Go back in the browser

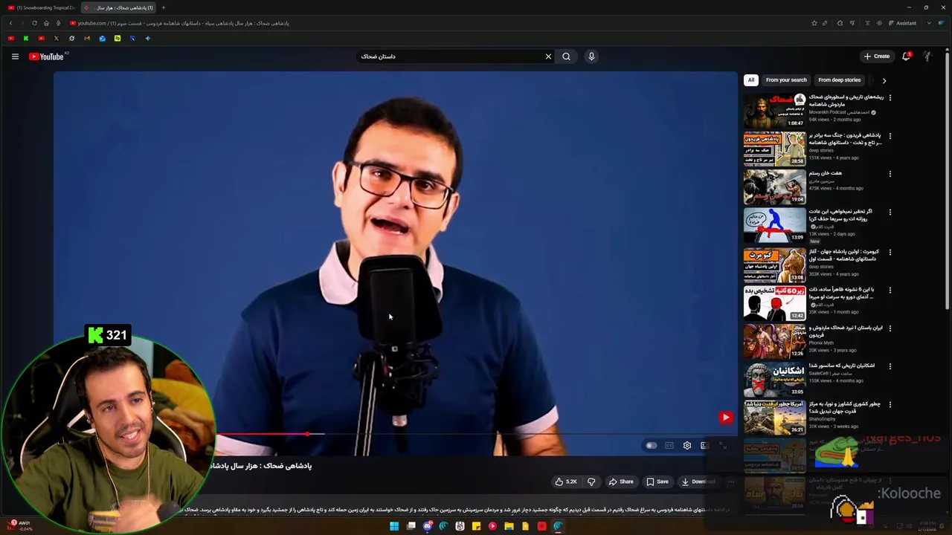coord(10,23)
